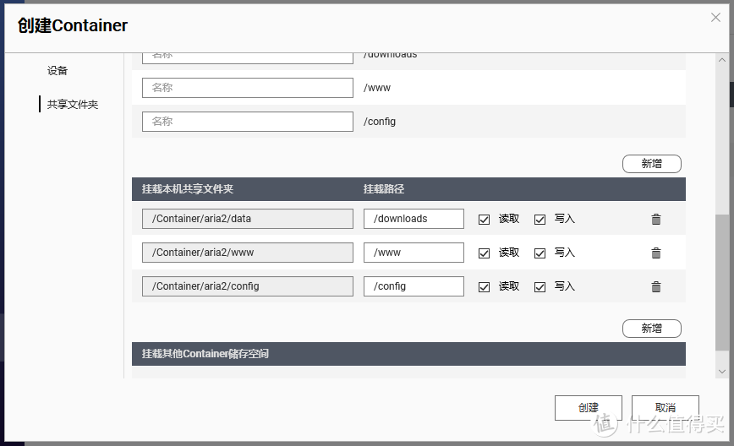The height and width of the screenshot is (446, 734).
Task: Click the /downloads mount path field
Action: pyautogui.click(x=414, y=219)
